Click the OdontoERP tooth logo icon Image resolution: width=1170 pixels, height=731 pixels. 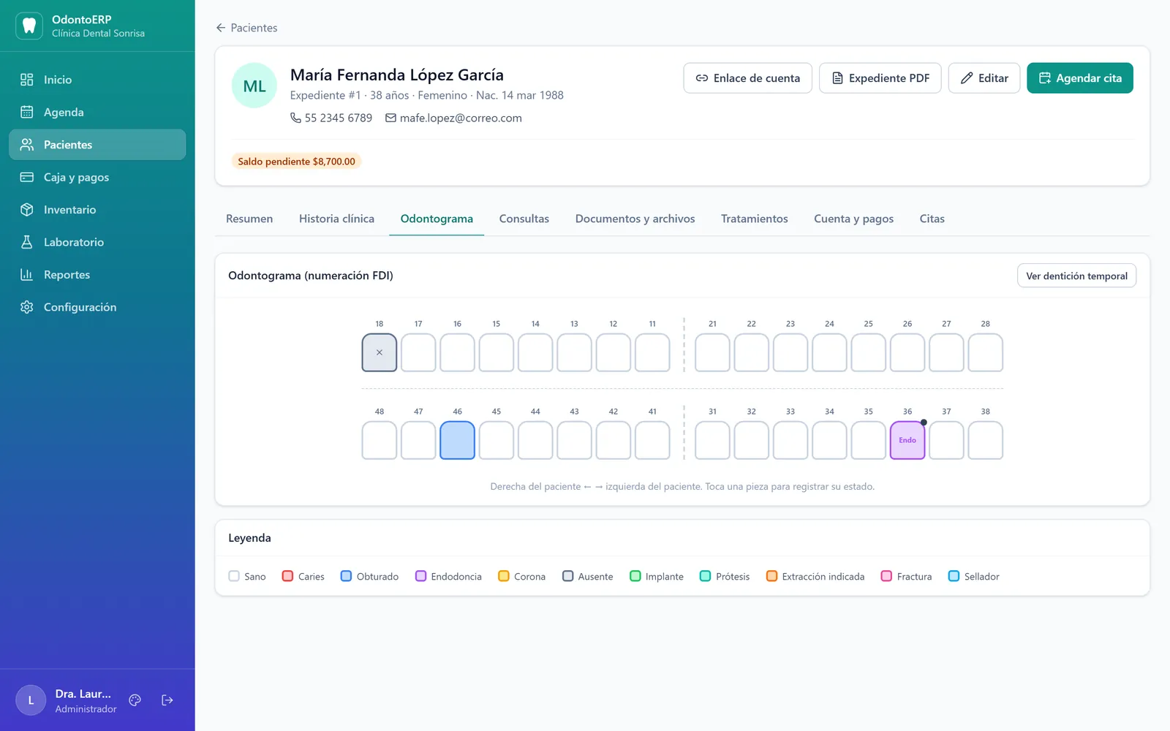click(x=29, y=26)
